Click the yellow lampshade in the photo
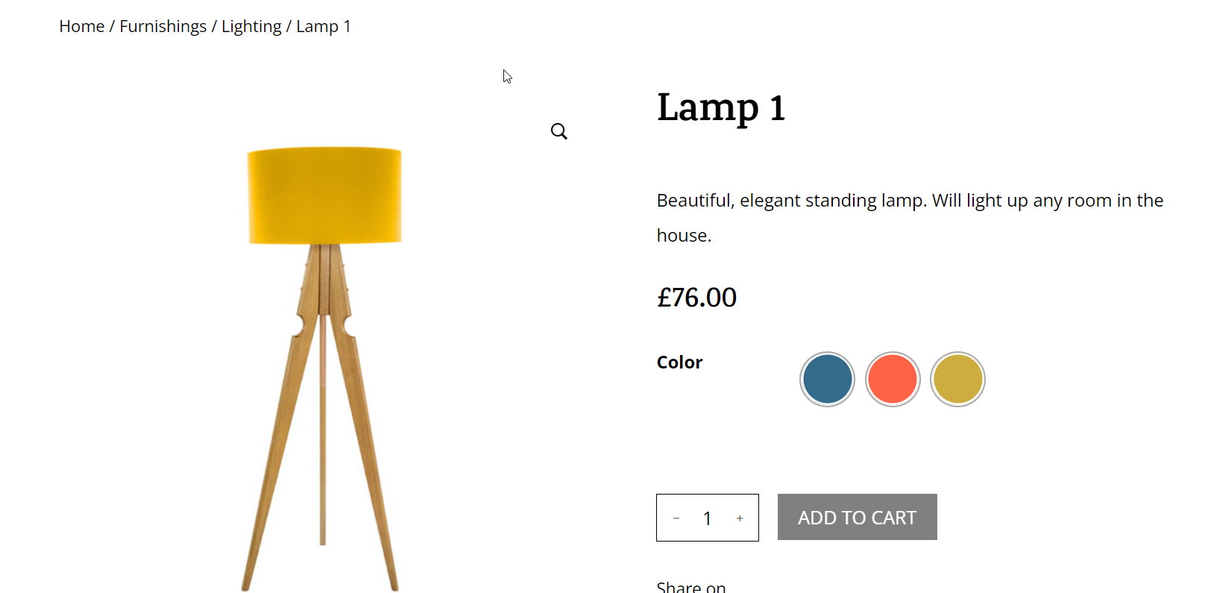This screenshot has height=593, width=1208. pyautogui.click(x=324, y=195)
